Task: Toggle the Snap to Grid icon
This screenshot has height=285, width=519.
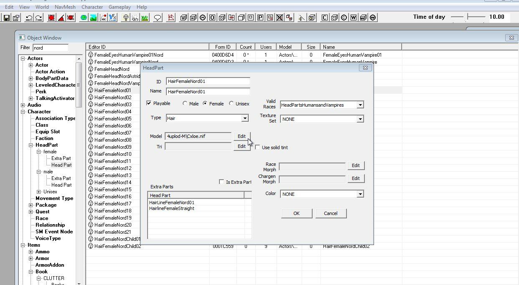Action: tap(51, 18)
